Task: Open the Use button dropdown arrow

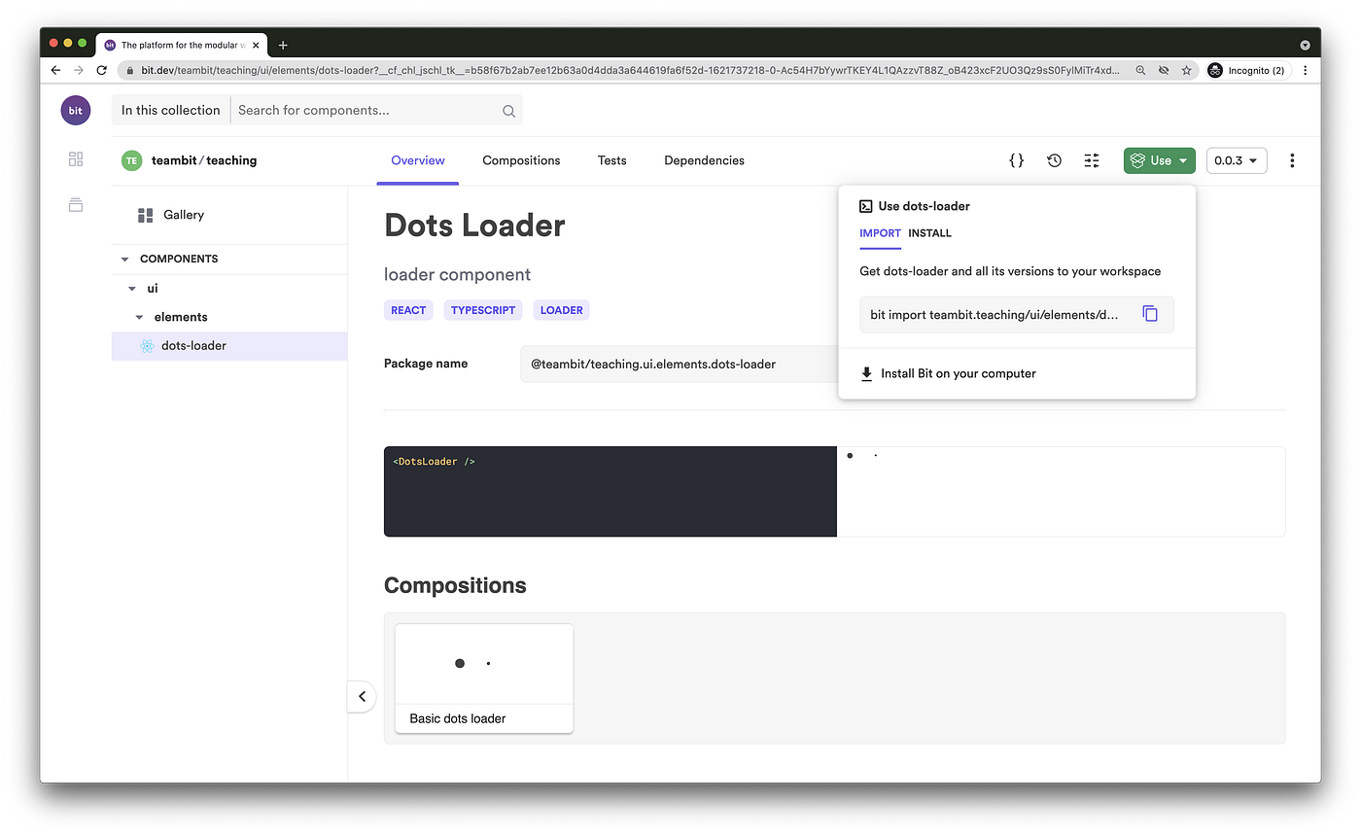Action: tap(1180, 159)
